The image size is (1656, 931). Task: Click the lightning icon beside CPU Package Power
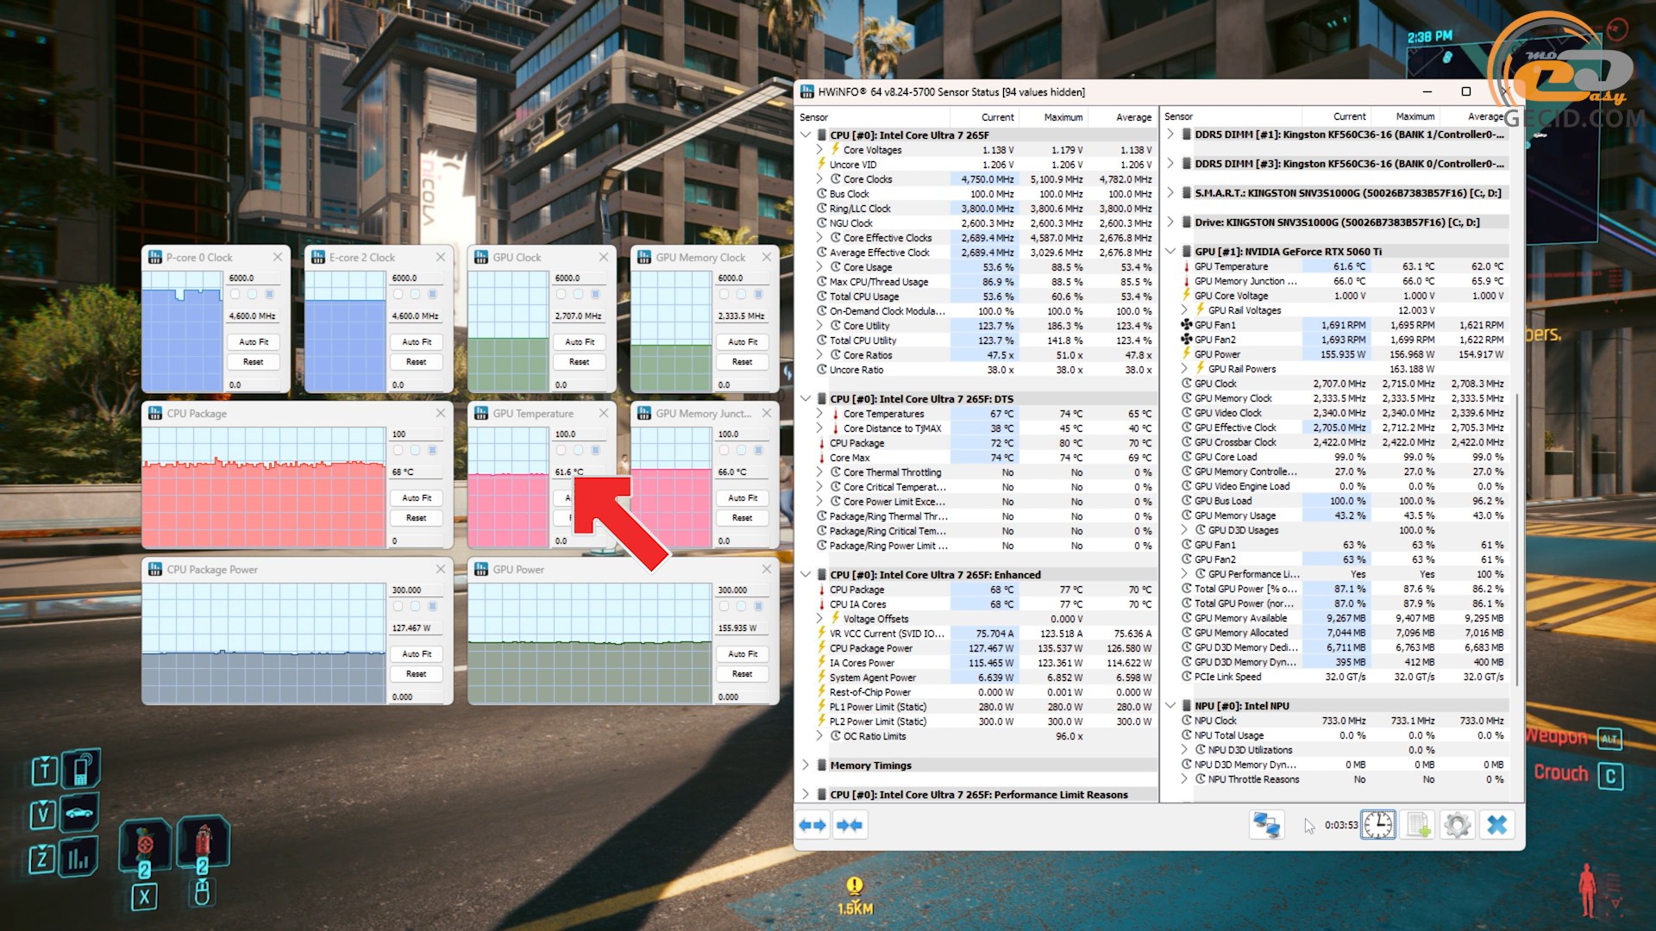click(x=821, y=647)
